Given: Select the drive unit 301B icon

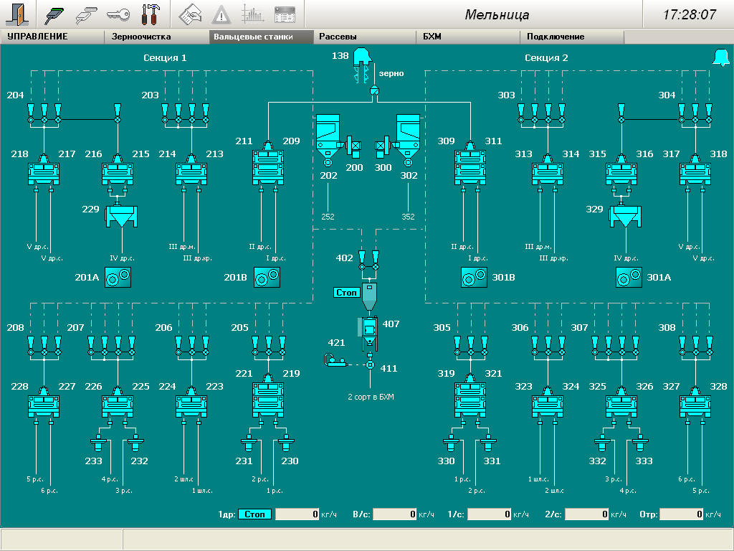Looking at the screenshot, I should (473, 277).
